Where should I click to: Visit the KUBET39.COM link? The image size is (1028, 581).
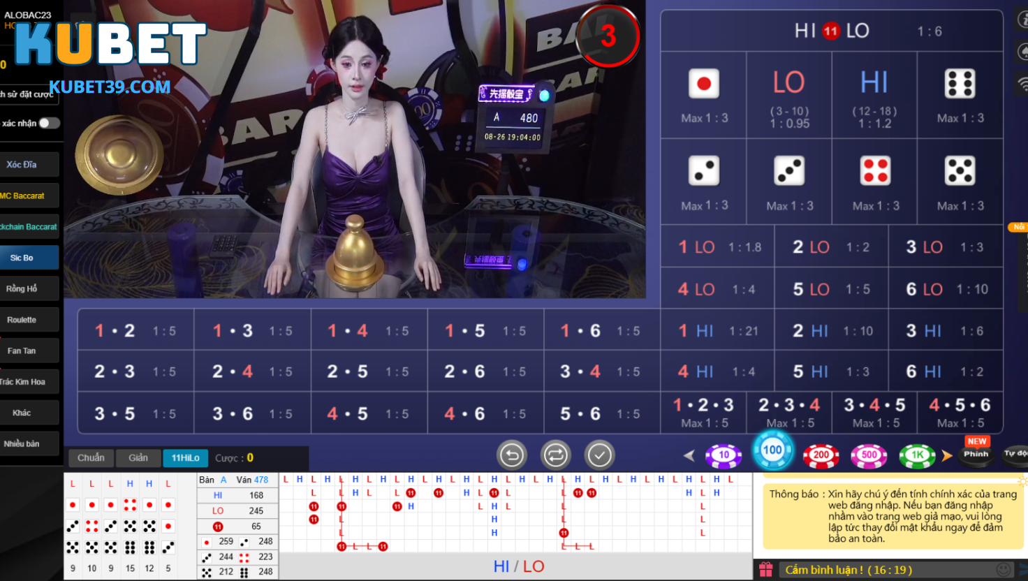pyautogui.click(x=108, y=87)
